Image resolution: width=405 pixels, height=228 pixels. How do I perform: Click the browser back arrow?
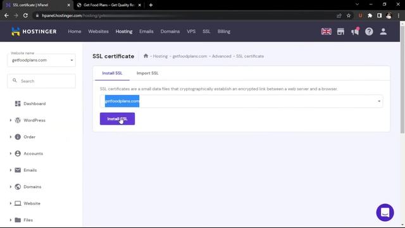click(x=6, y=15)
